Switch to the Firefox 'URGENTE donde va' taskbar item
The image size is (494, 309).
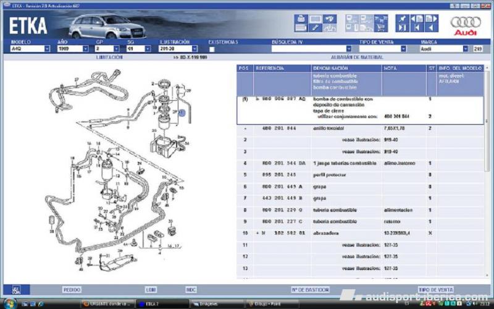pyautogui.click(x=107, y=304)
